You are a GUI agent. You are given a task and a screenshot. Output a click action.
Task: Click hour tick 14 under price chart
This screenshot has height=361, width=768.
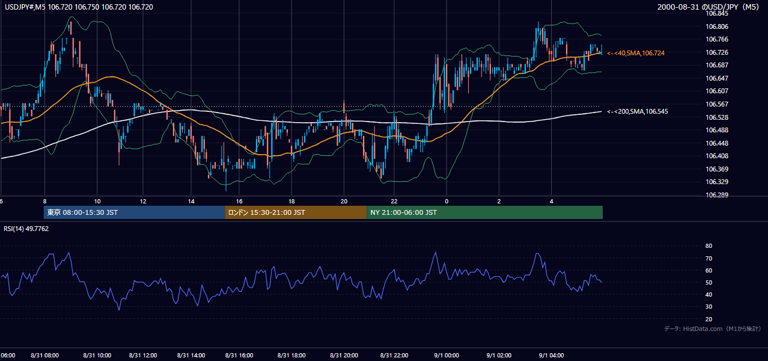(x=191, y=202)
